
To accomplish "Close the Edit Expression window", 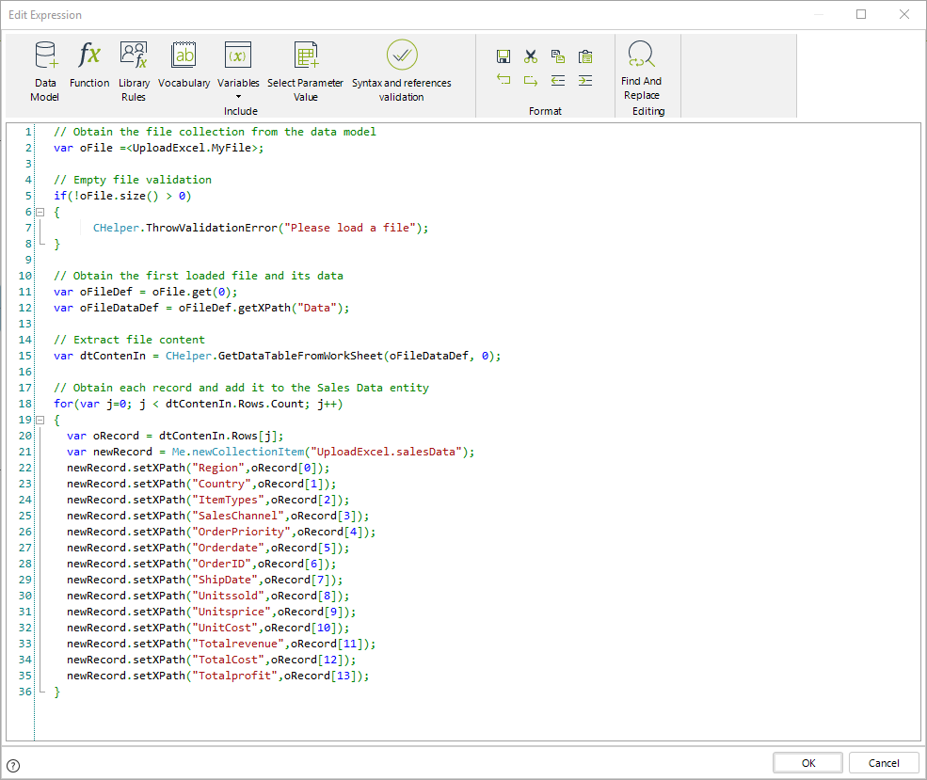I will tap(904, 14).
